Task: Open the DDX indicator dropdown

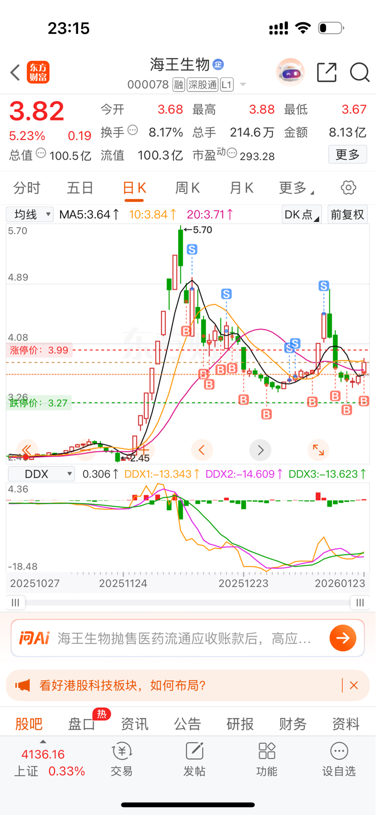Action: pos(42,474)
